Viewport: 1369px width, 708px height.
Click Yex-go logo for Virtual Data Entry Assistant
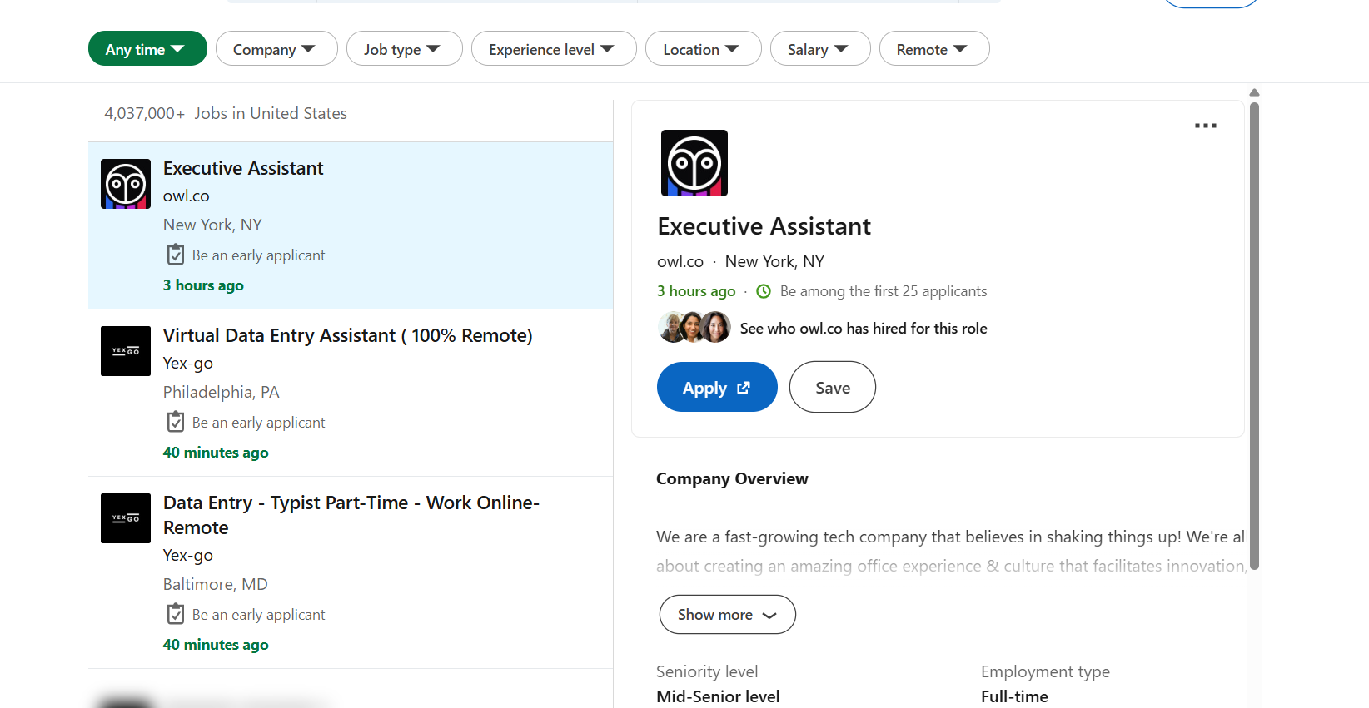tap(126, 351)
